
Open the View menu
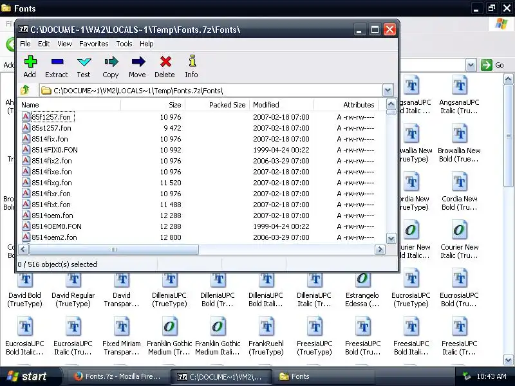64,44
